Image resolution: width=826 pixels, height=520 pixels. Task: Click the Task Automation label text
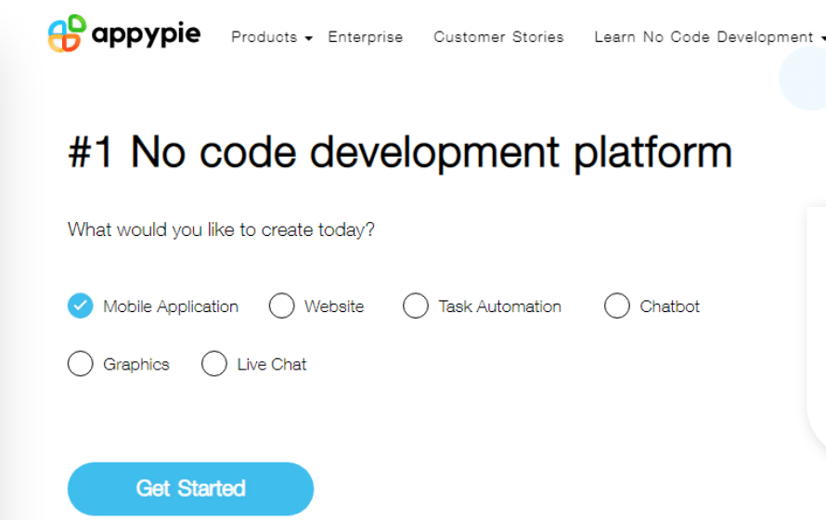pos(500,306)
